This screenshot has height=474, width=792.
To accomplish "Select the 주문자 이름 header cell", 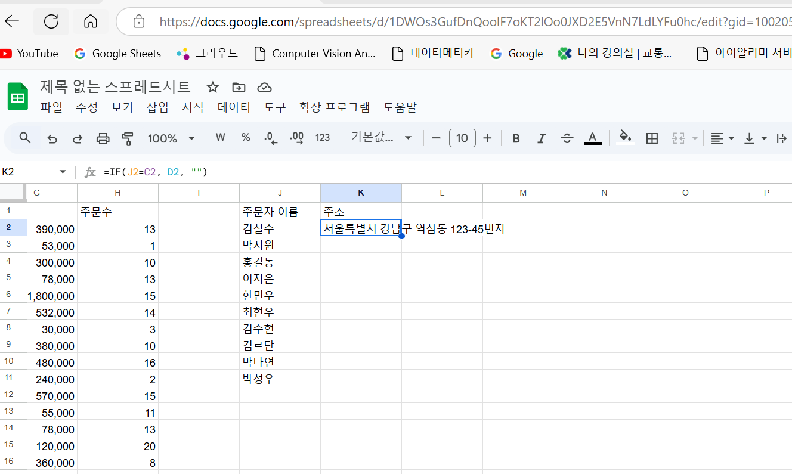I will 280,212.
